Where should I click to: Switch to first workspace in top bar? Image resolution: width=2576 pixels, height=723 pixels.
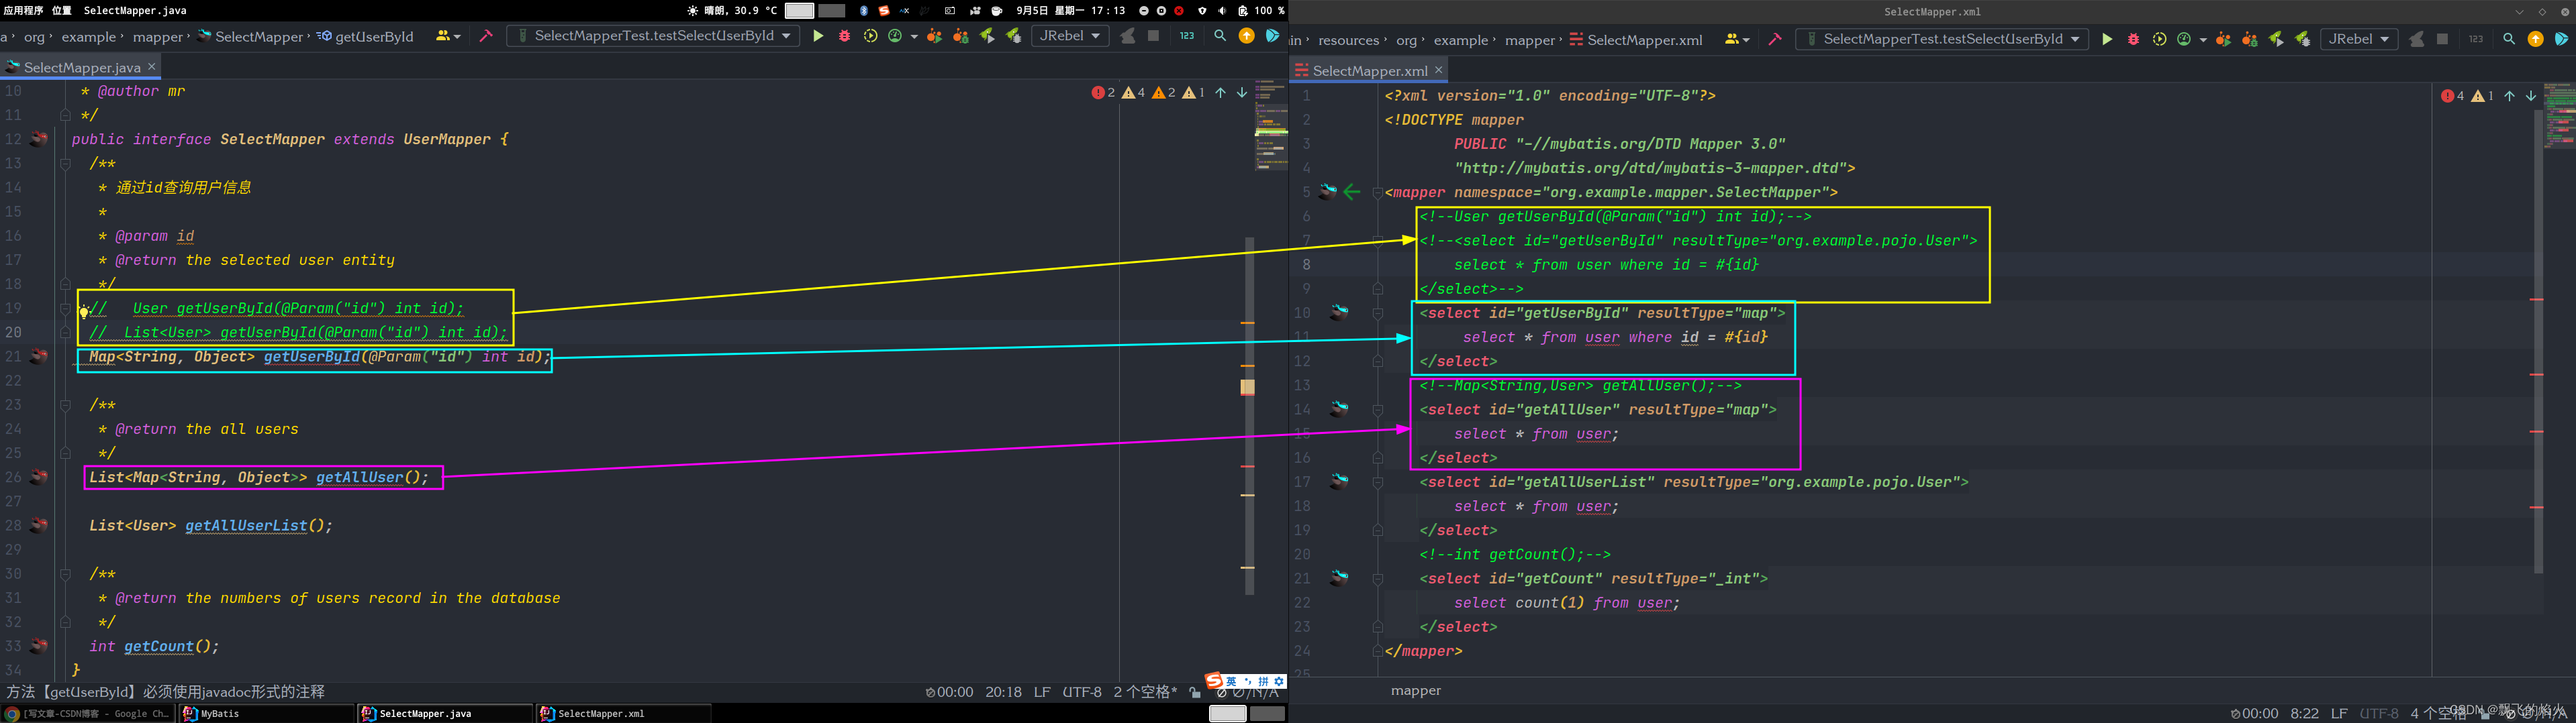click(x=799, y=10)
